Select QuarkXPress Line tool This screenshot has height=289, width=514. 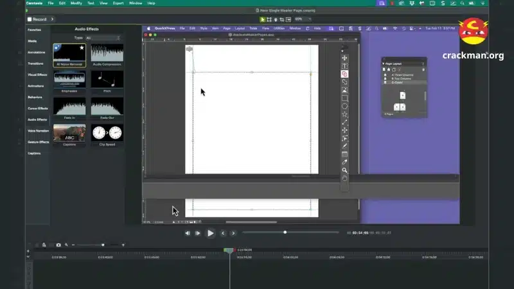(344, 122)
